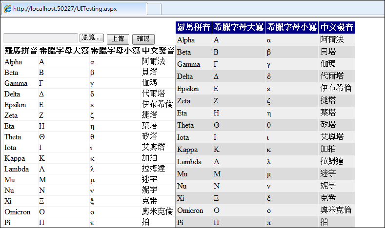Screen dimensions: 385x228
Task: Click 克希 in the left table
Action: (x=149, y=201)
